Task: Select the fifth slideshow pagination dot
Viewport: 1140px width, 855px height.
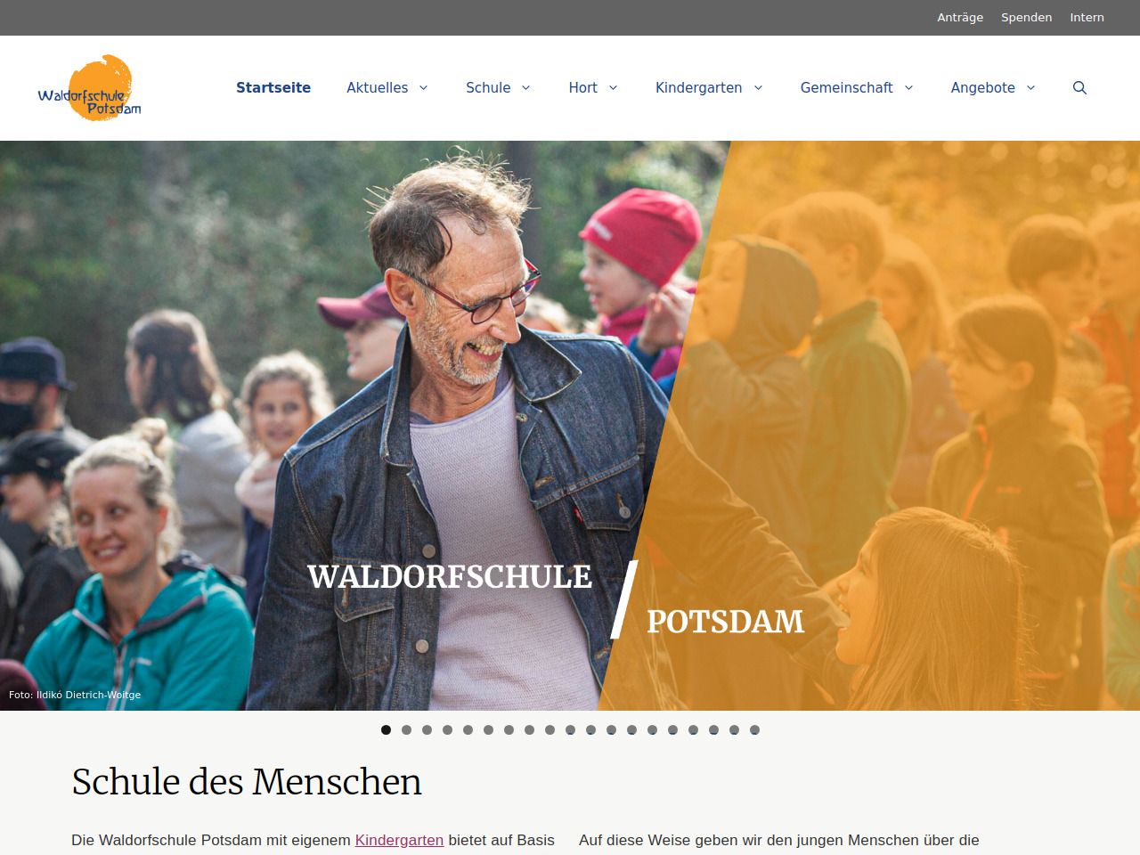Action: click(x=468, y=729)
